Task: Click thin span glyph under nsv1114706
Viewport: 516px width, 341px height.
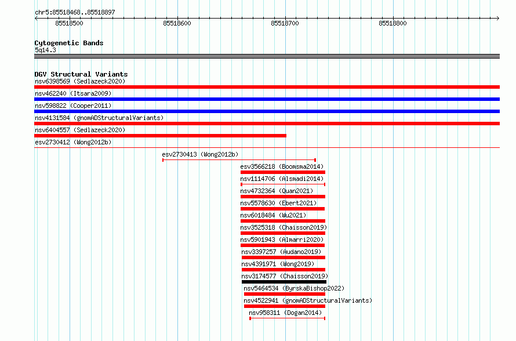Action: click(283, 184)
